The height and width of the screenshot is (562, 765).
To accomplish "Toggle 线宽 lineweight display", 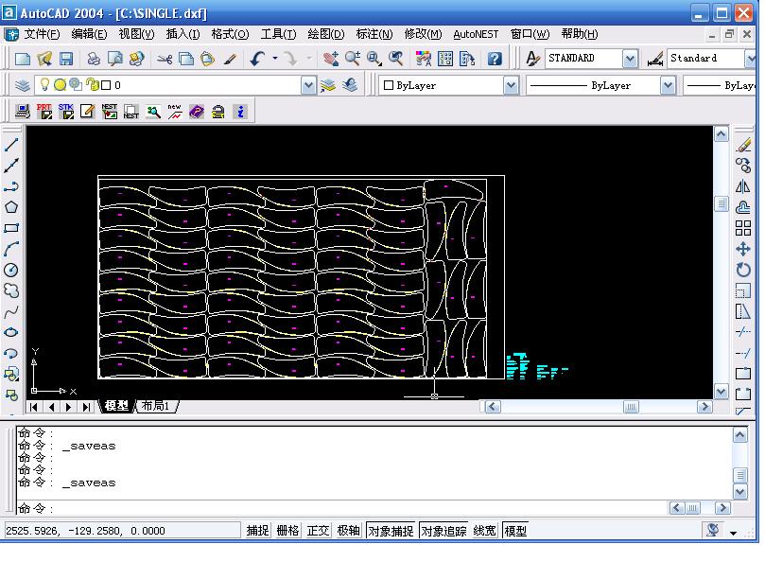I will click(x=484, y=530).
